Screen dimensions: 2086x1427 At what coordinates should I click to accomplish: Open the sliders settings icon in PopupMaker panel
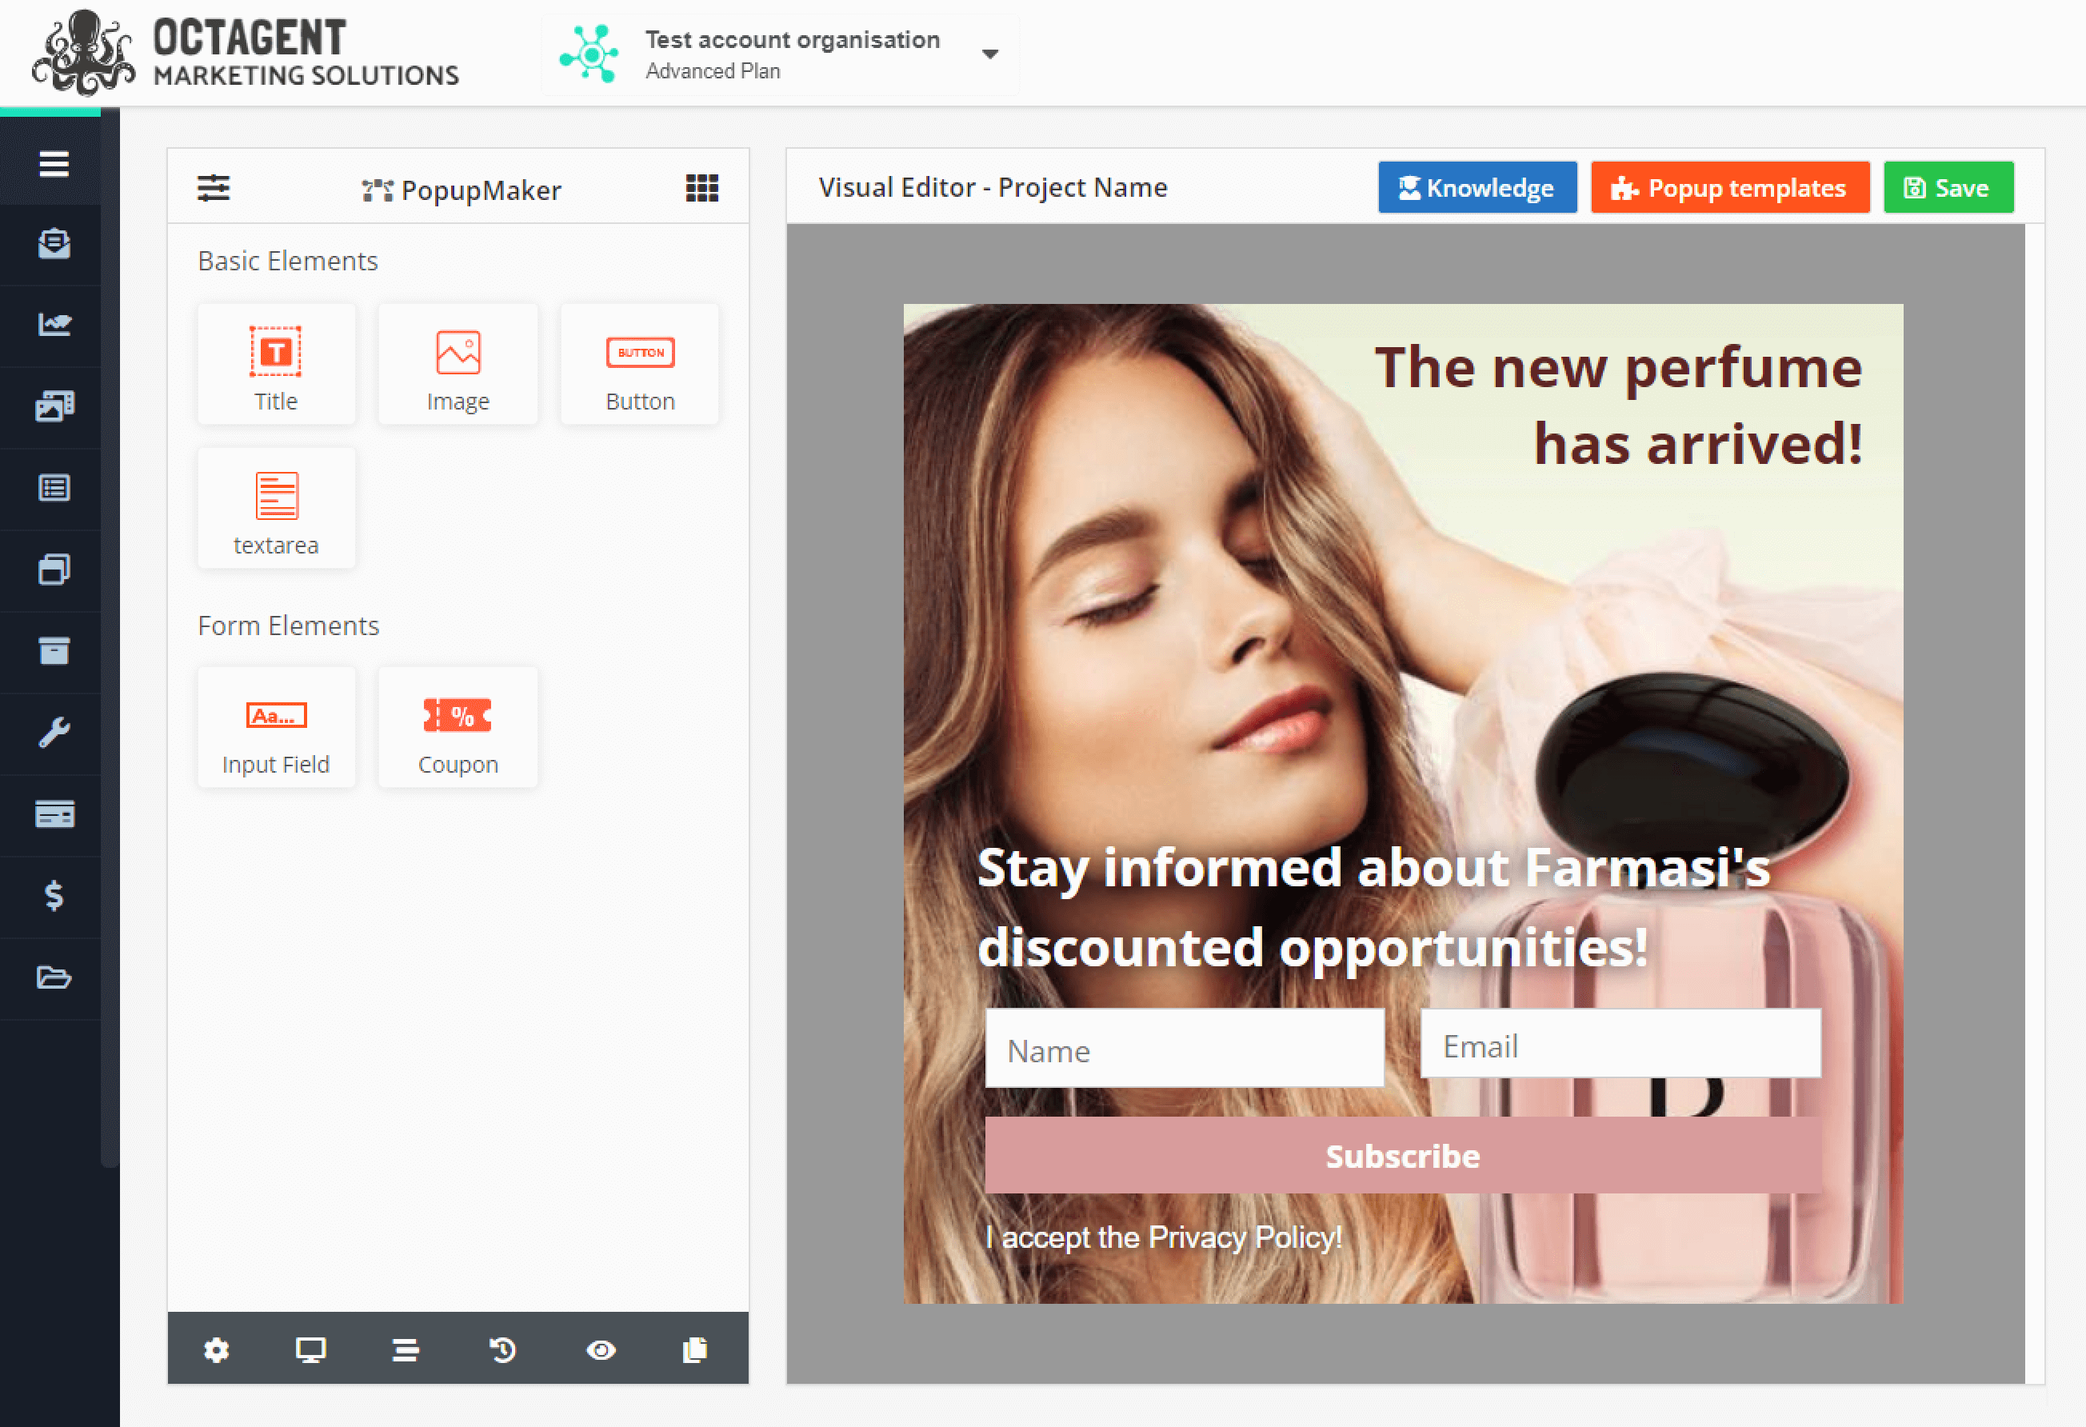click(214, 189)
